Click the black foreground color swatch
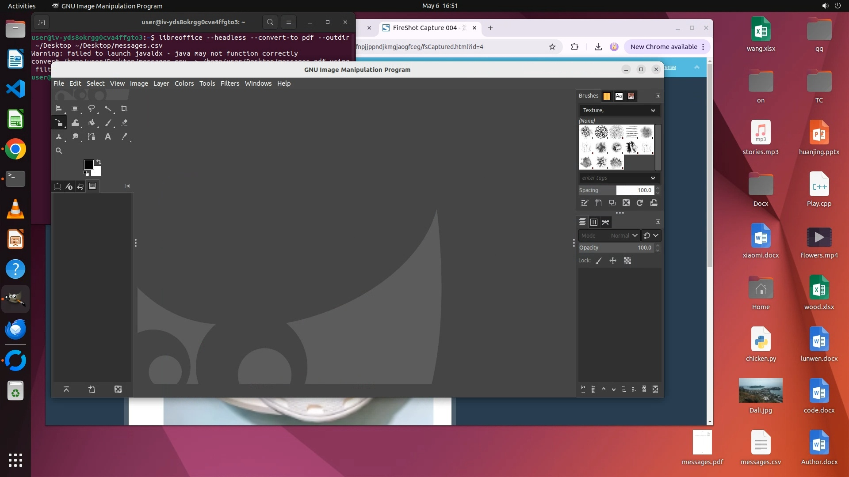 click(x=88, y=164)
